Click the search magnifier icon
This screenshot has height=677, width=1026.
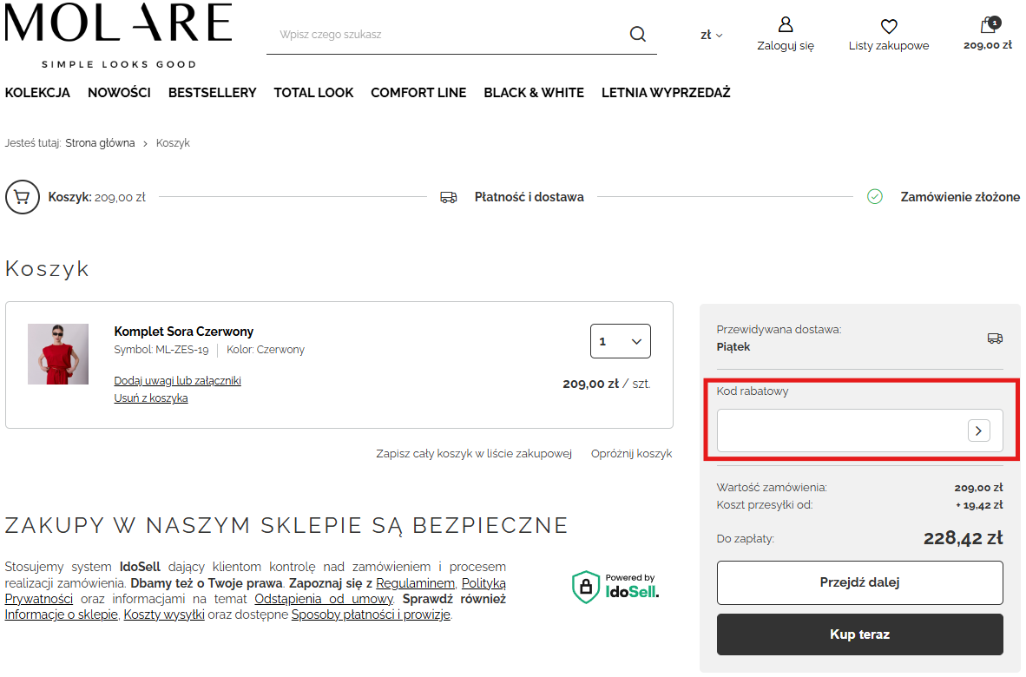click(x=637, y=35)
